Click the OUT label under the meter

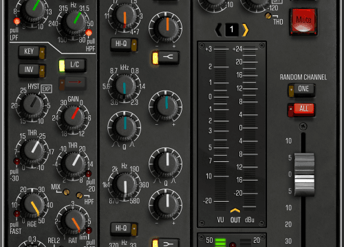235,220
